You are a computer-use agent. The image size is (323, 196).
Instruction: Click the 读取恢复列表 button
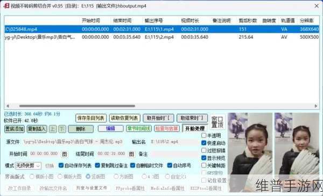(x=125, y=118)
